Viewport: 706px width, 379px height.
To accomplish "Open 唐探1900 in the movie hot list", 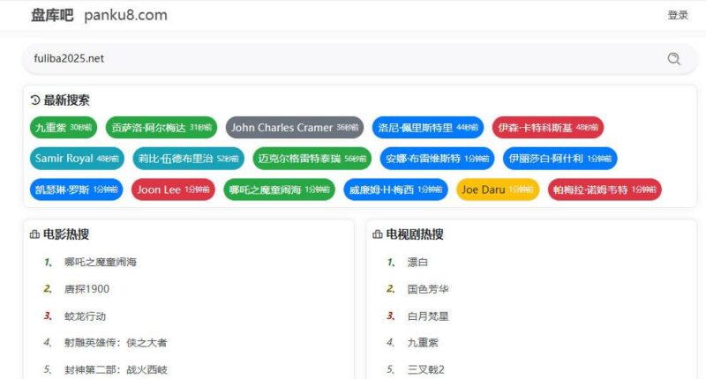I will click(x=86, y=289).
